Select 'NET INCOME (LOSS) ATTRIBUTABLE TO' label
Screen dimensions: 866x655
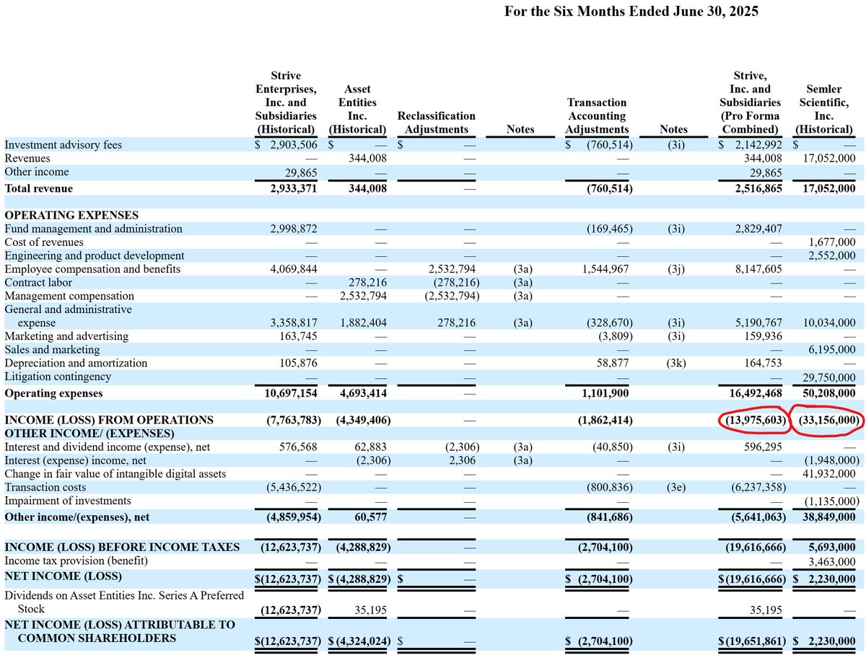(x=120, y=625)
